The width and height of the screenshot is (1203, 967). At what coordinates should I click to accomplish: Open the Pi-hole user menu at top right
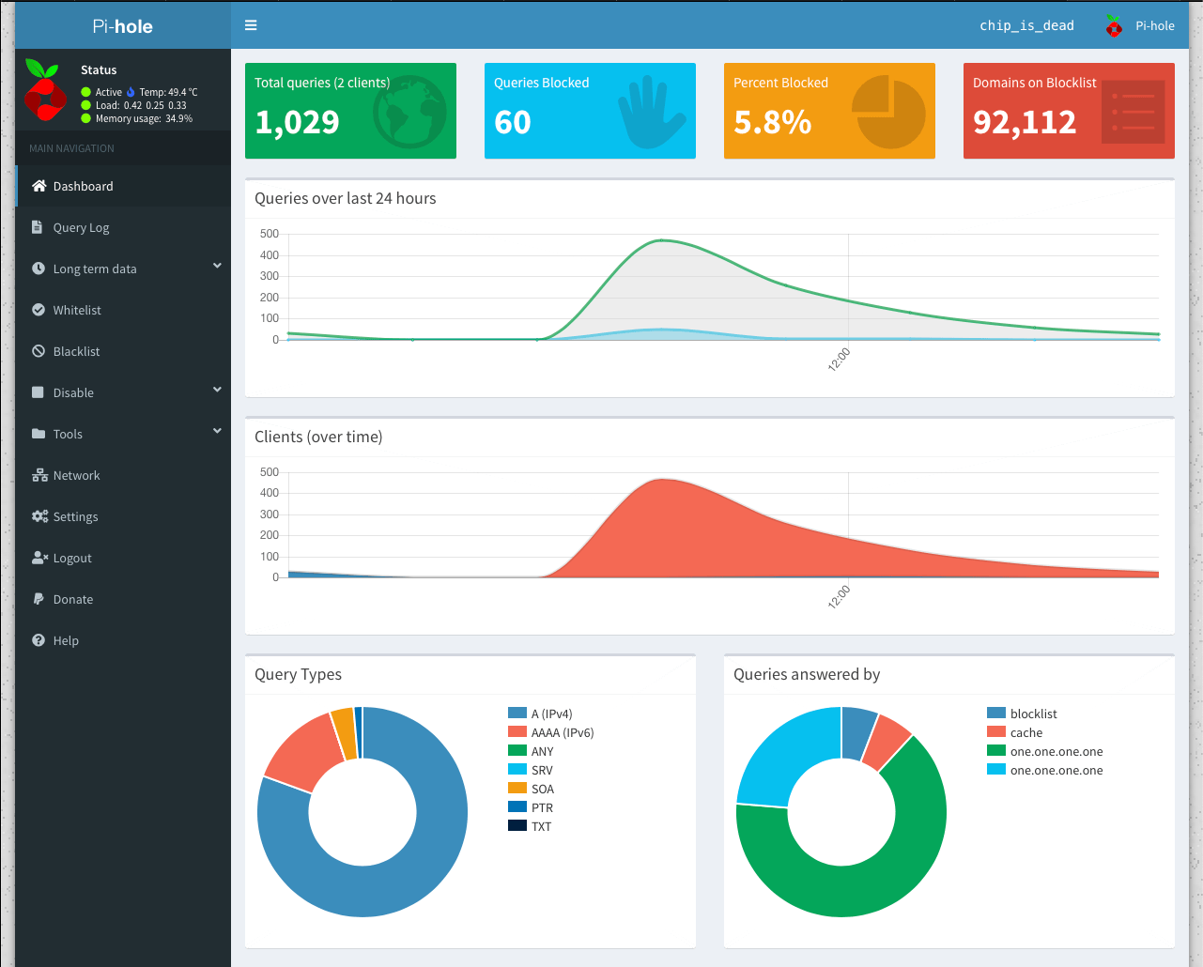tap(1140, 26)
